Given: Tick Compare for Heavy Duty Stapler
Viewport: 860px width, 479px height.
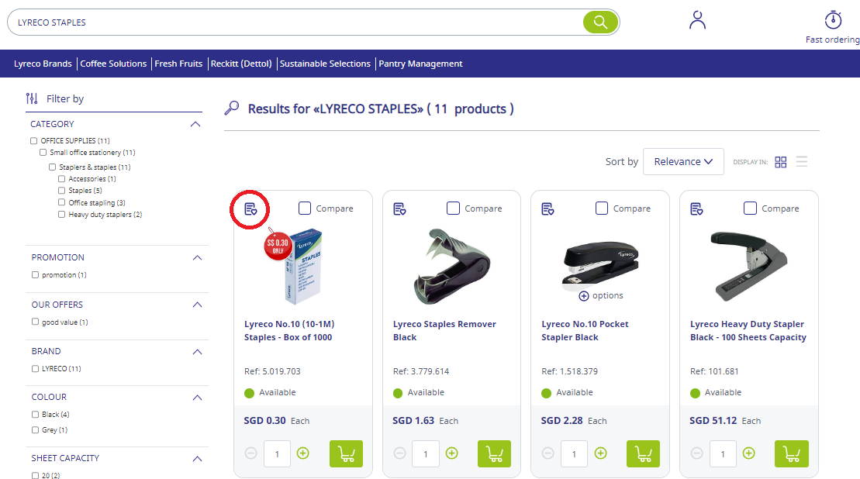Looking at the screenshot, I should [750, 208].
